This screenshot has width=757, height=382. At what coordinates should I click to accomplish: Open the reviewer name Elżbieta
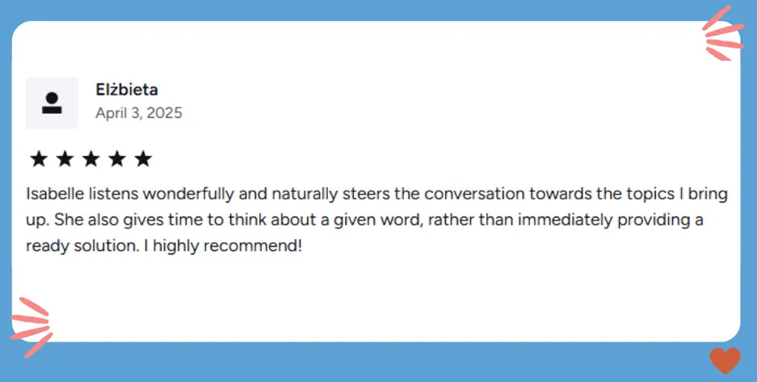click(126, 90)
